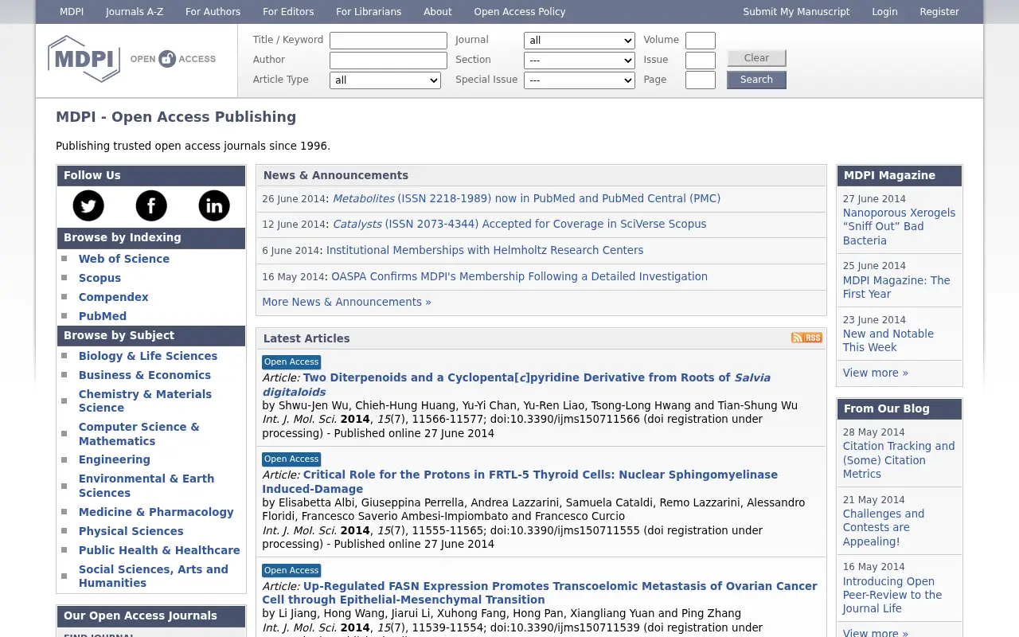
Task: Open the About menu item
Action: (x=438, y=12)
